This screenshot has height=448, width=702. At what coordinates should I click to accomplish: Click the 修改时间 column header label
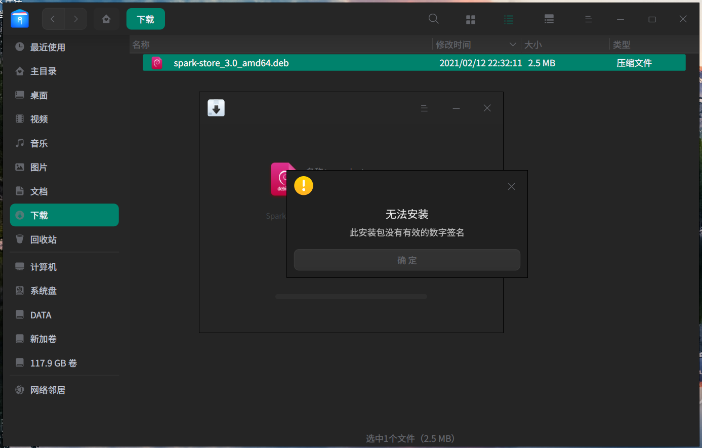tap(453, 45)
